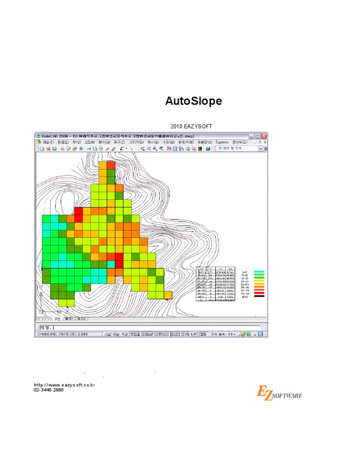The height and width of the screenshot is (461, 346).
Task: Expand the Undo history dropdown arrow
Action: coord(126,149)
